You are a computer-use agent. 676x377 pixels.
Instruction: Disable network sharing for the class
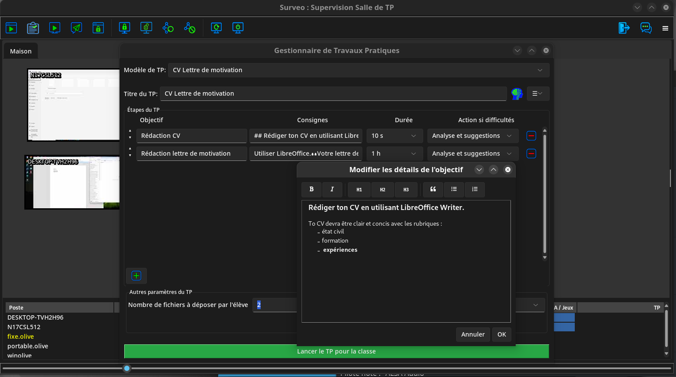[190, 27]
